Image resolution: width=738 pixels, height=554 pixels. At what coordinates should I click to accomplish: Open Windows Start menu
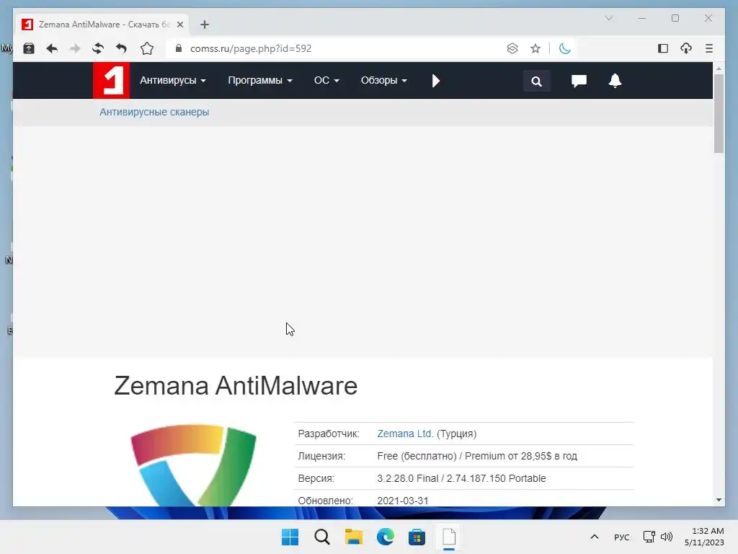(290, 537)
